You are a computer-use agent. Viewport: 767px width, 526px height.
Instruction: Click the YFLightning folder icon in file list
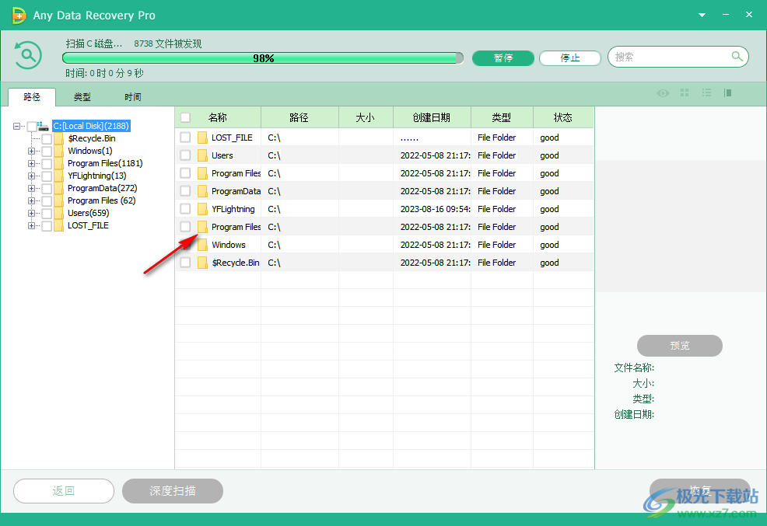202,209
